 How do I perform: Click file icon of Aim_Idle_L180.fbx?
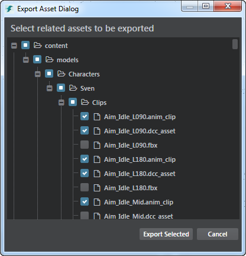coord(96,188)
